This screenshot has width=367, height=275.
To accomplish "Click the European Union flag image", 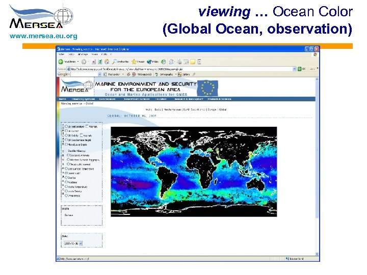I will tap(207, 88).
